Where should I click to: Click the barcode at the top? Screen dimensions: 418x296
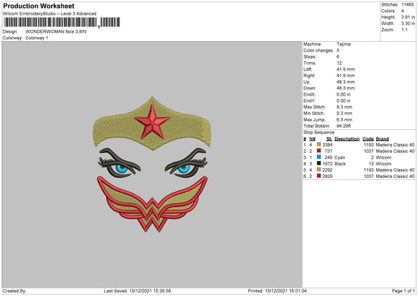[x=61, y=22]
